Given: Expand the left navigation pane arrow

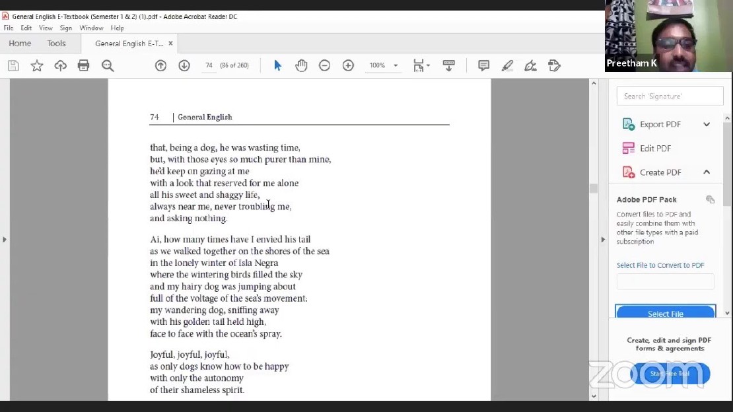Looking at the screenshot, I should [x=5, y=240].
